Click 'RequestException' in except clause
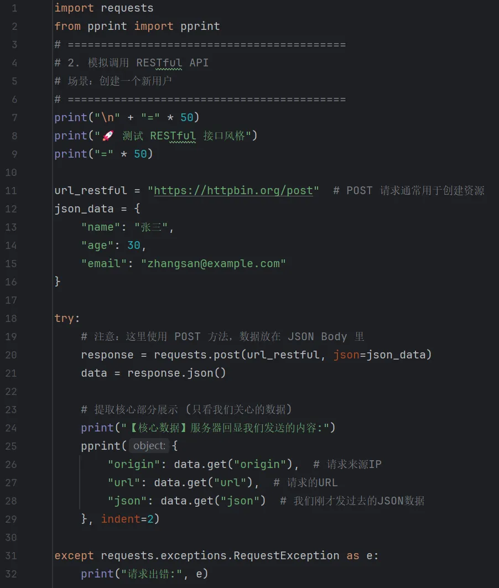 [x=286, y=555]
